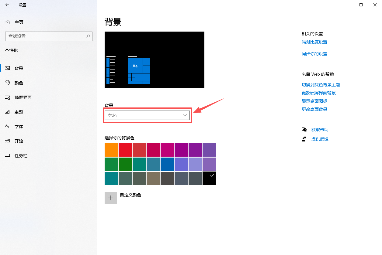Click the 提供反馈 person icon
Viewport: 382px width, 255px height.
point(304,139)
